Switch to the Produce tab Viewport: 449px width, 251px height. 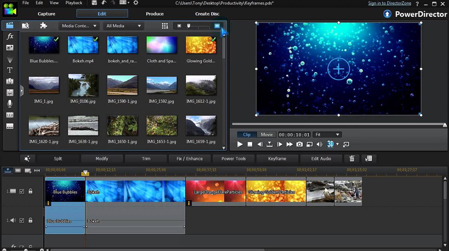click(x=155, y=14)
